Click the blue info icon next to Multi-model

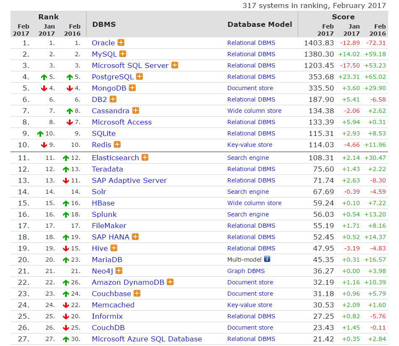pos(267,259)
